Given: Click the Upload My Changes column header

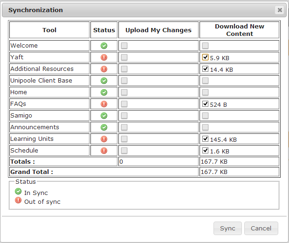Looking at the screenshot, I should coord(158,30).
